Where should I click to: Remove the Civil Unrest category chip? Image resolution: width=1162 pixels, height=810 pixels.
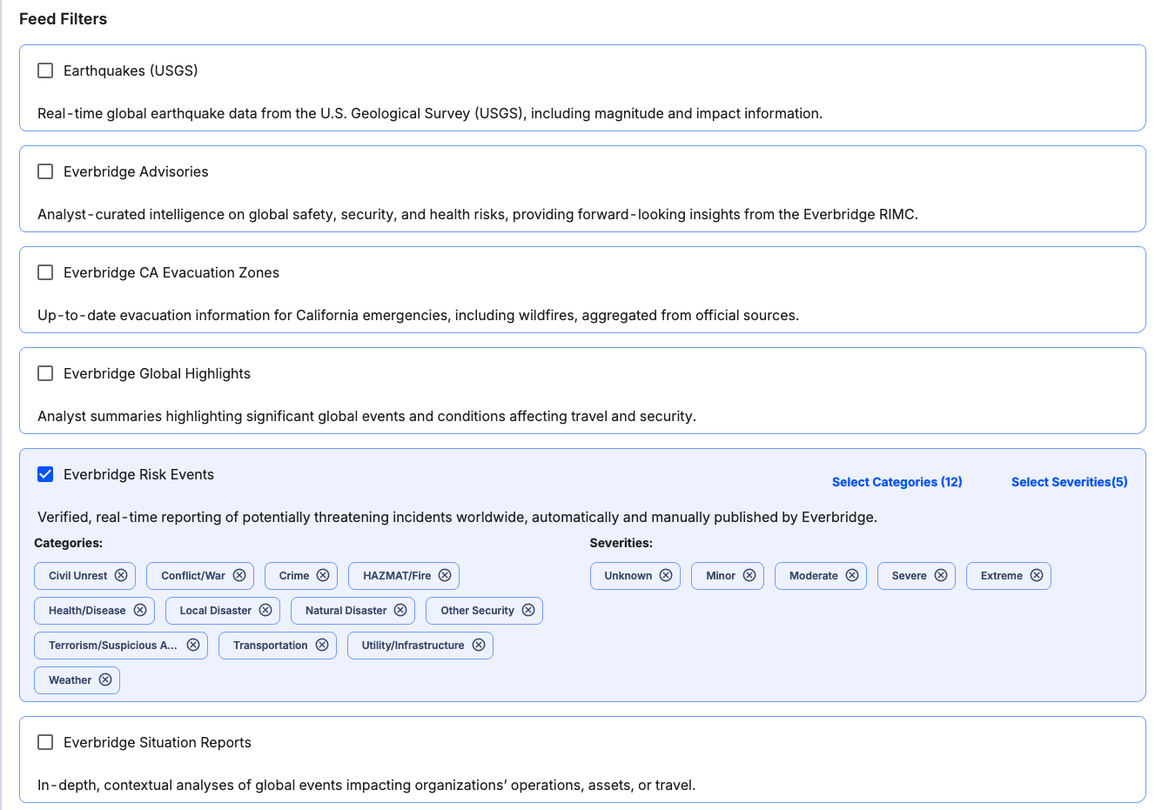tap(121, 575)
